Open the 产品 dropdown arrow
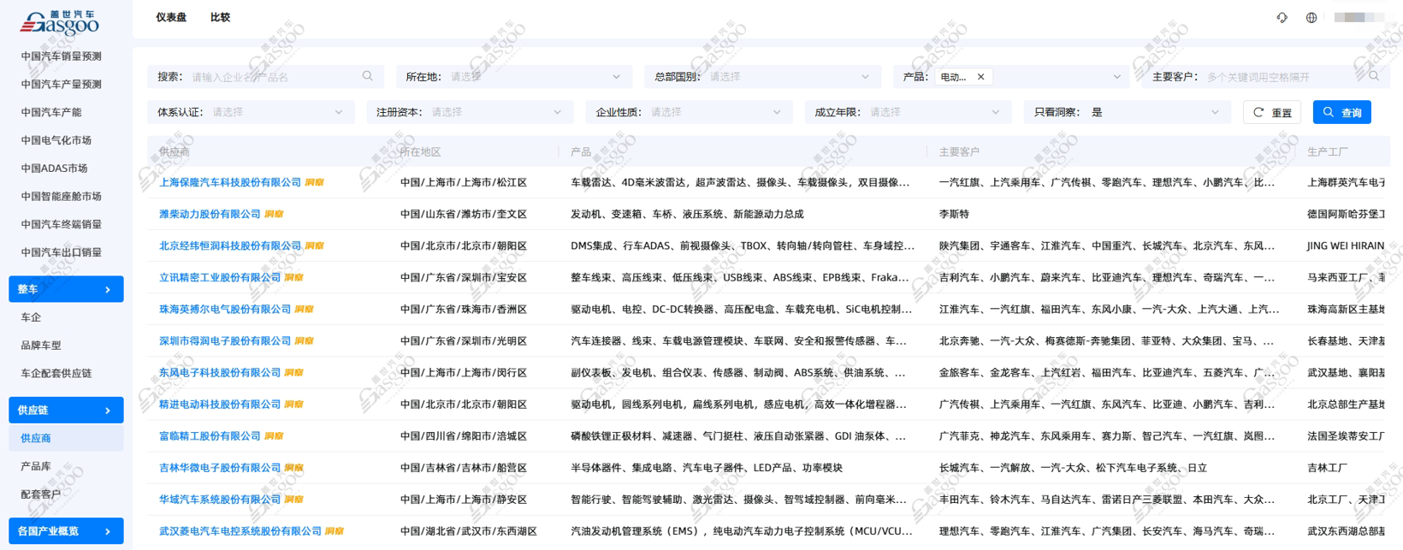 [x=1116, y=77]
